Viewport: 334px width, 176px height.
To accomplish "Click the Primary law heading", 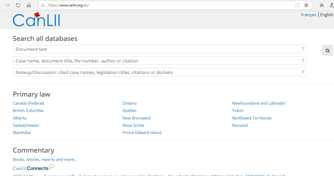I will pyautogui.click(x=31, y=94).
